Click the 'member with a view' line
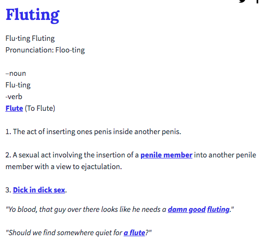This screenshot has width=261, height=243. (63, 167)
